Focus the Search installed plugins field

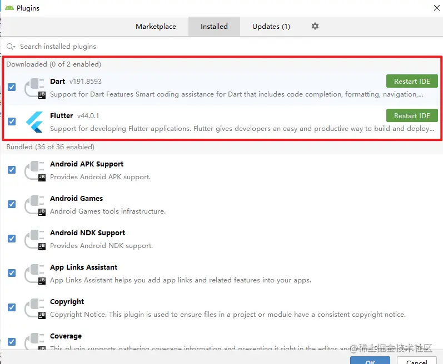click(221, 47)
